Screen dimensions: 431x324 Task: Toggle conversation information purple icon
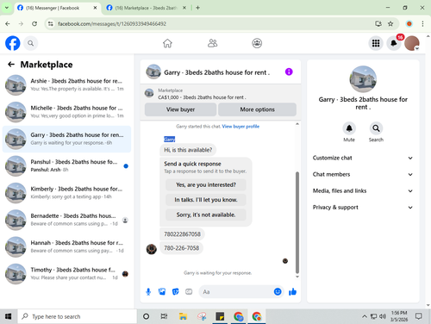(289, 72)
